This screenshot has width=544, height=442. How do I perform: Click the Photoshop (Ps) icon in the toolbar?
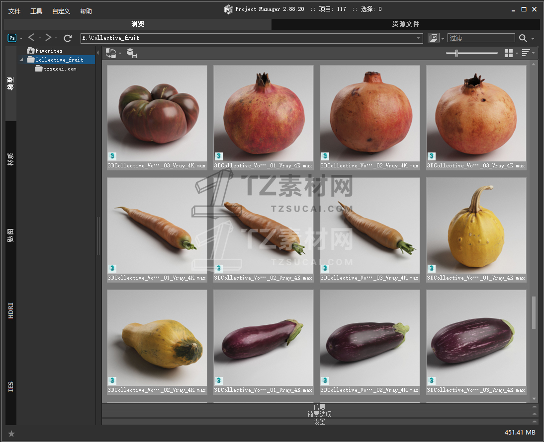[12, 38]
